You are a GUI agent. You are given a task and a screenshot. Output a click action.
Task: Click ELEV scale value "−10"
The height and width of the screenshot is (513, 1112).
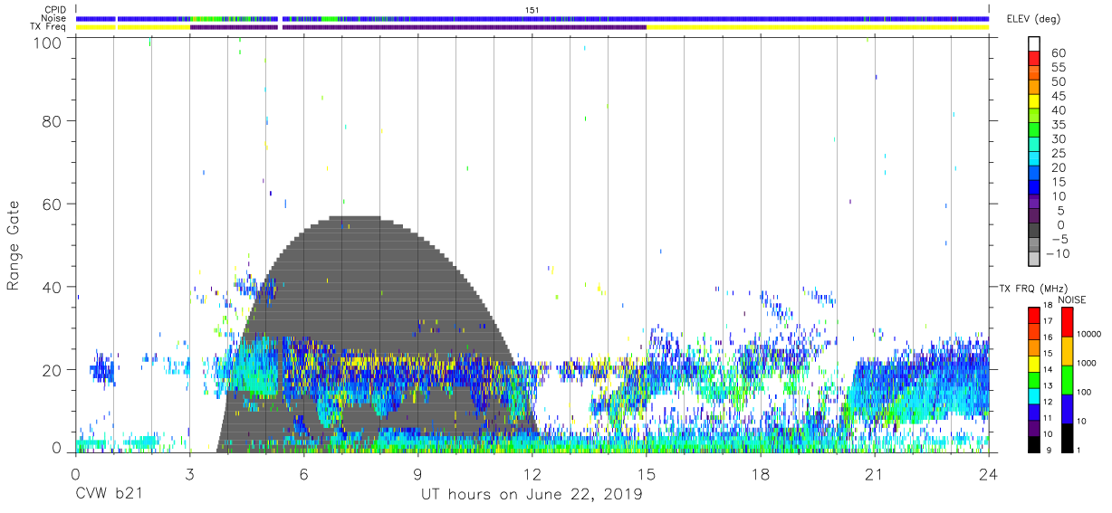tap(1056, 254)
